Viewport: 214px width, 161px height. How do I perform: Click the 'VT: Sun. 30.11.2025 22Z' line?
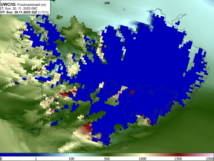[19, 12]
